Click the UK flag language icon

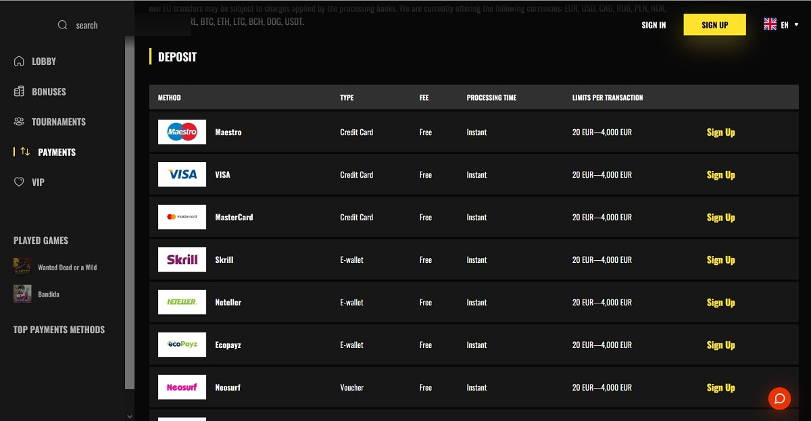pos(770,24)
